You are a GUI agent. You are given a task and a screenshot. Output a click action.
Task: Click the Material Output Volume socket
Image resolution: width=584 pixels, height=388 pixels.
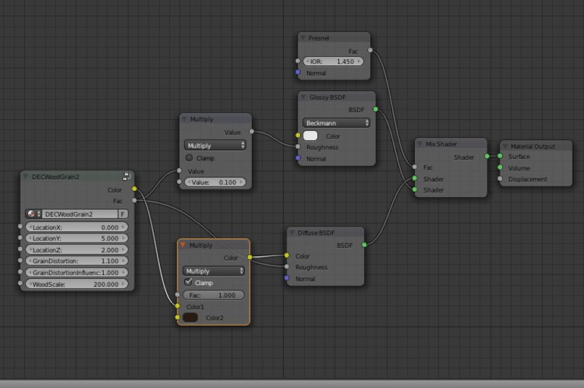click(500, 167)
